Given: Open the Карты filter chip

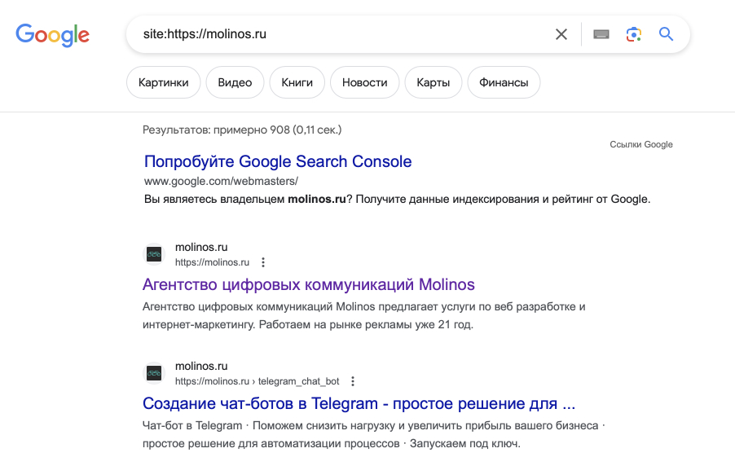Looking at the screenshot, I should click(434, 82).
